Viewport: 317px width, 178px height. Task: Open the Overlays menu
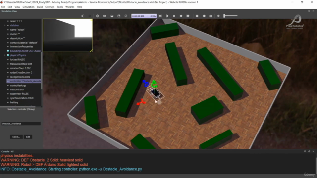click(50, 7)
